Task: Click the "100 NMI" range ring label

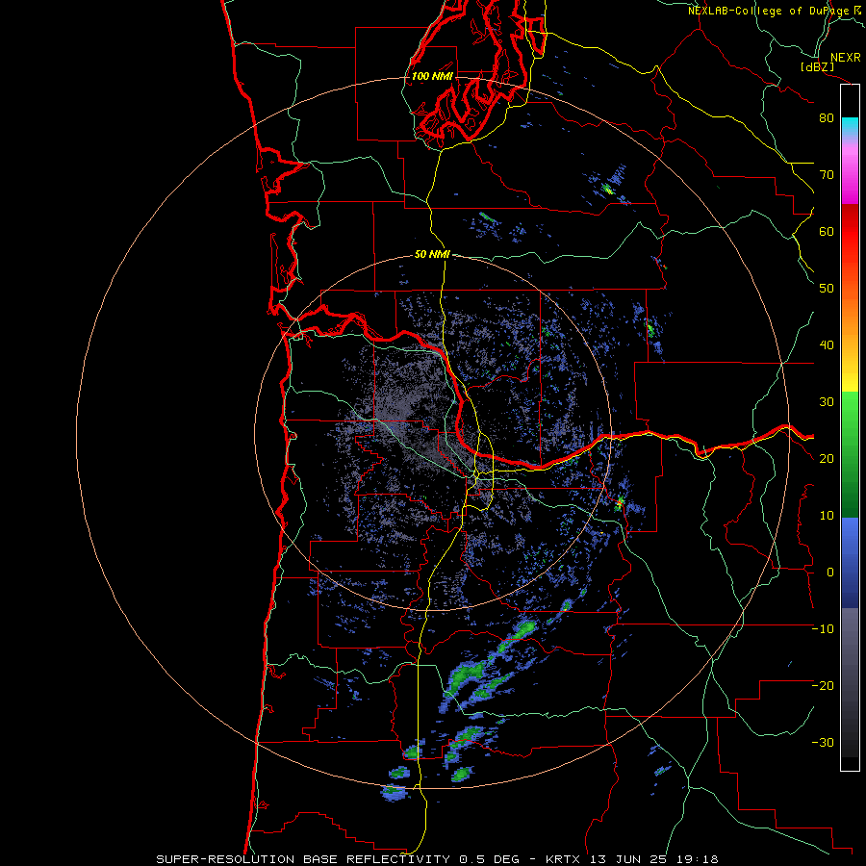Action: [x=432, y=76]
